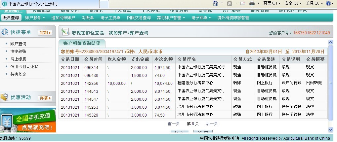Click the location note icon beside 您现在的位置
Screen dimensions: 337x142
tap(65, 32)
